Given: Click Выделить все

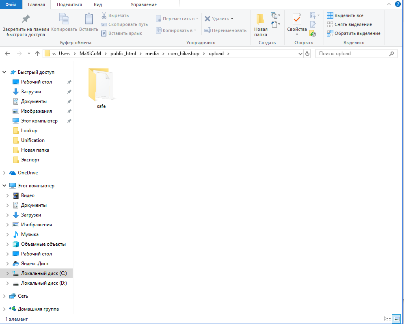Looking at the screenshot, I should 345,15.
